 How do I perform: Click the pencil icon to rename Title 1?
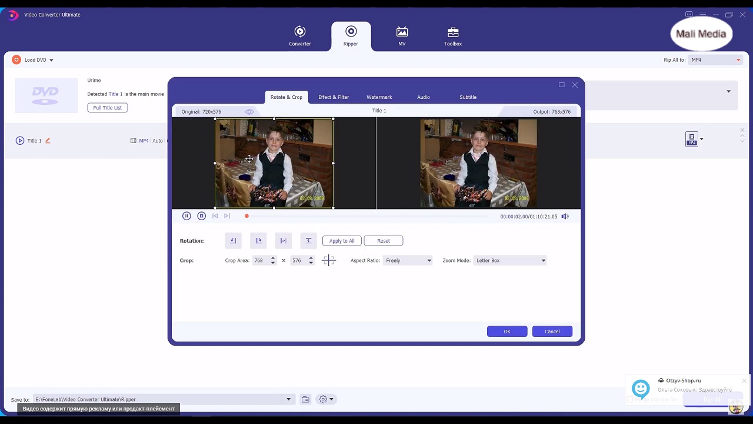coord(48,141)
